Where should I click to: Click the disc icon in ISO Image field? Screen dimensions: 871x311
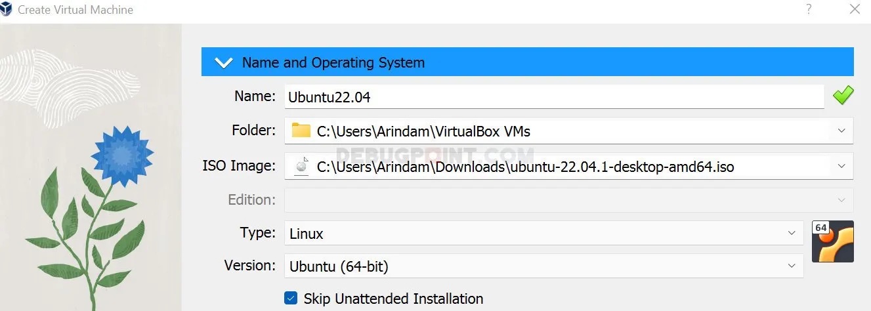click(x=301, y=166)
